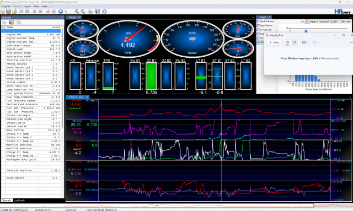Close the Graph tab
Image resolution: width=353 pixels, height=212 pixels.
click(270, 17)
